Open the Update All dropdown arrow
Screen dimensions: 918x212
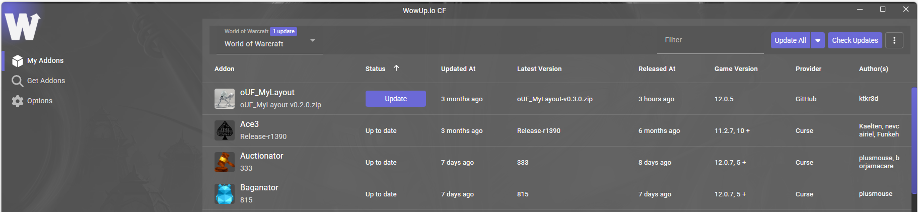(818, 40)
